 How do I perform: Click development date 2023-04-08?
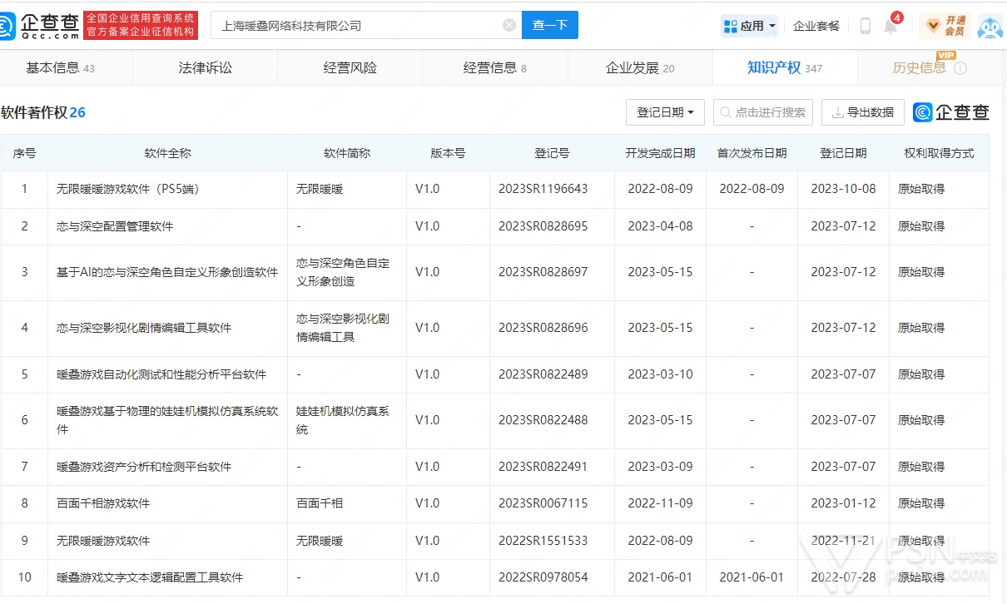pos(661,226)
